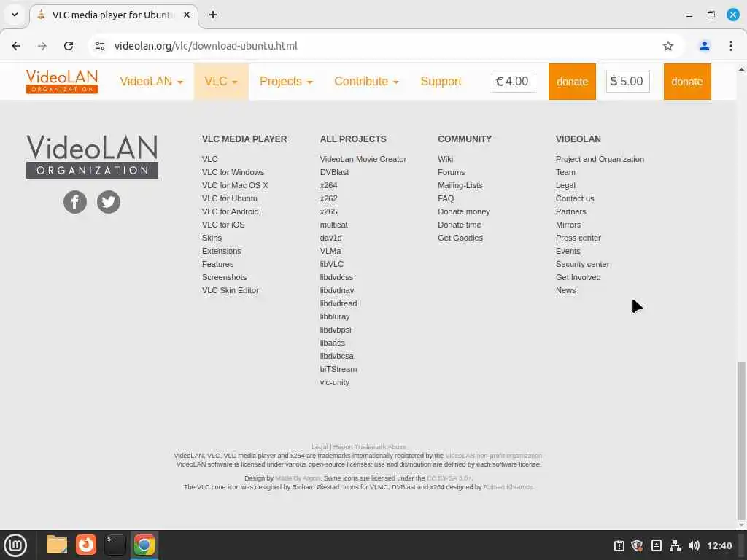Open the DVBlast project link
The width and height of the screenshot is (747, 560).
pos(334,172)
